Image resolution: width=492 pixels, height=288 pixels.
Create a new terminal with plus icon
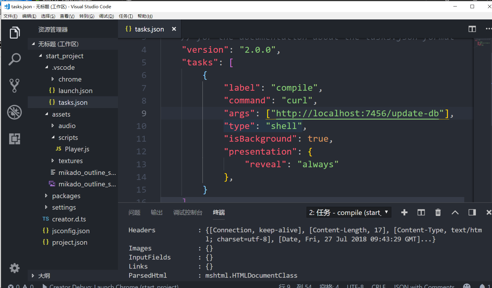[x=404, y=212]
